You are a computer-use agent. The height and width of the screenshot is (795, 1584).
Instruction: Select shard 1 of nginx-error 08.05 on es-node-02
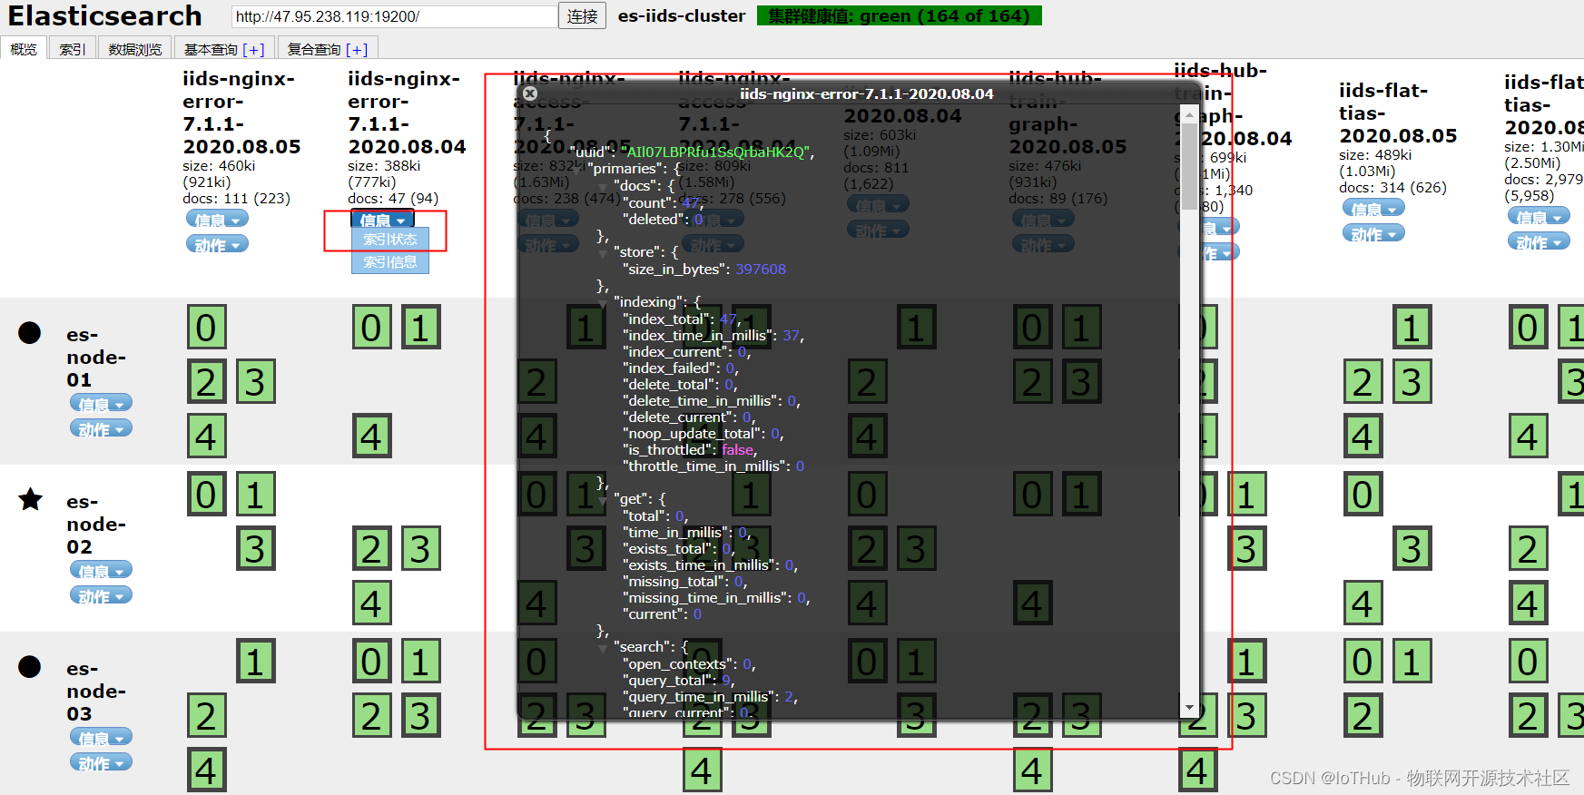(255, 495)
